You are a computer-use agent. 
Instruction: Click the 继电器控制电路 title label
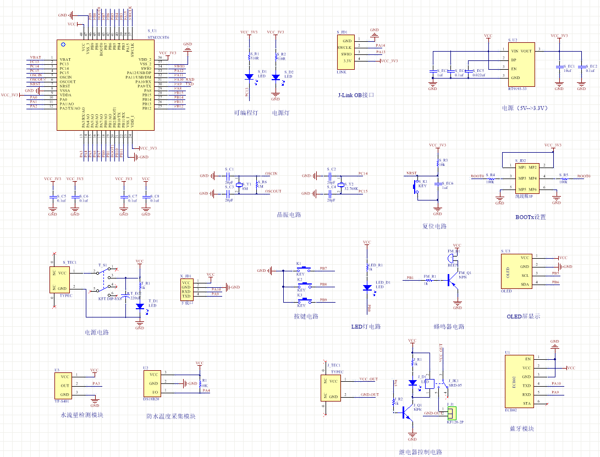coord(420,452)
